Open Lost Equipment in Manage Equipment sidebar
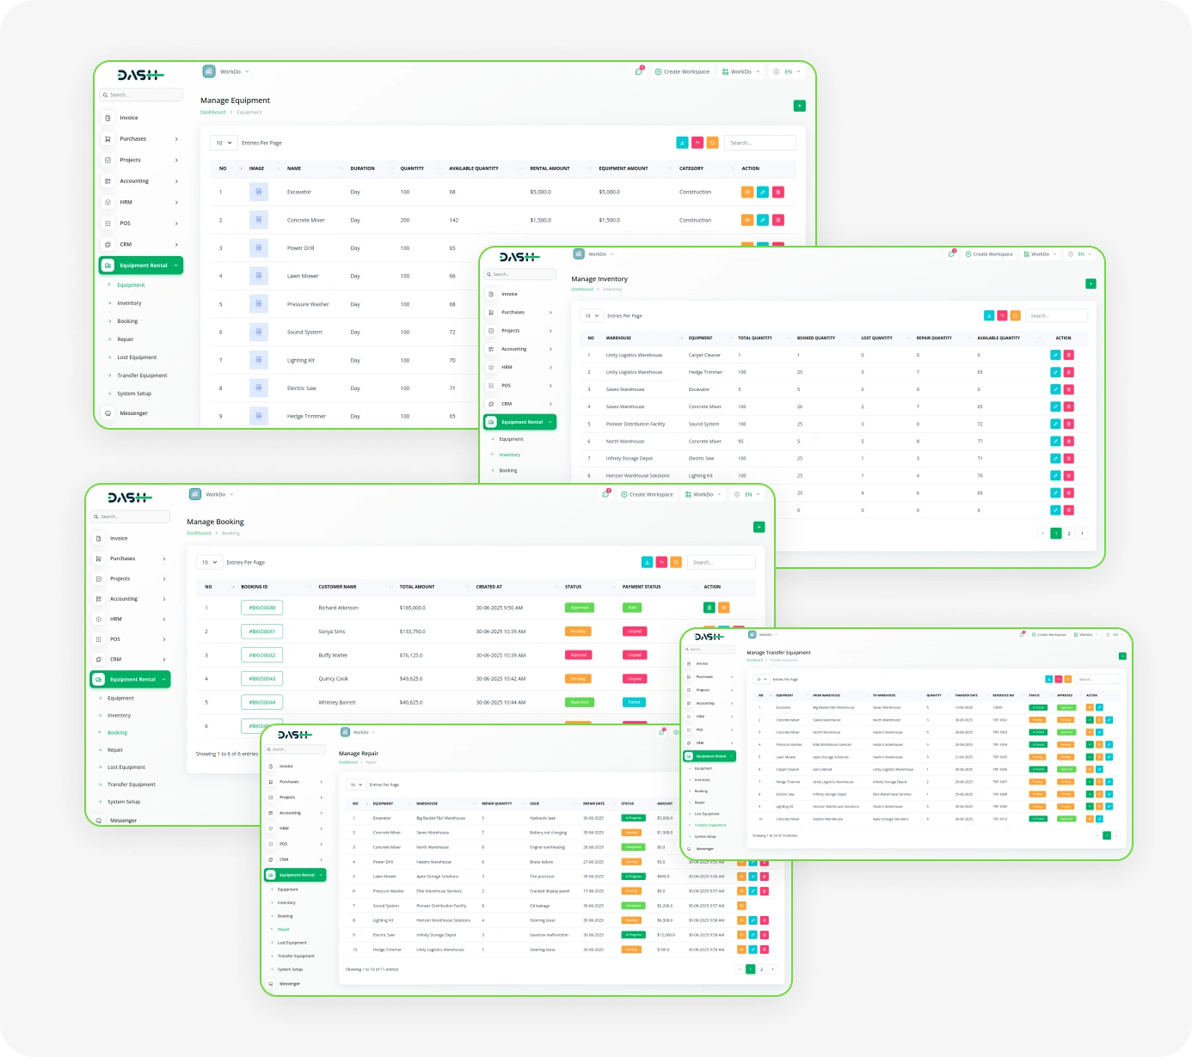The width and height of the screenshot is (1192, 1057). [x=137, y=357]
